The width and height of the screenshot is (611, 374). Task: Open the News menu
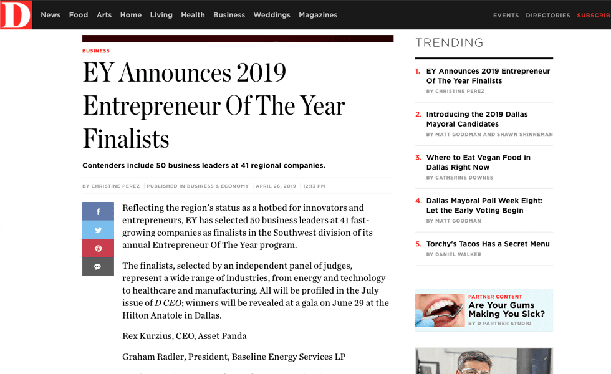coord(51,15)
